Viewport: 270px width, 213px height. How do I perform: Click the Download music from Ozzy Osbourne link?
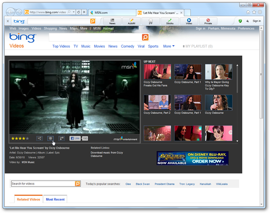107,154
